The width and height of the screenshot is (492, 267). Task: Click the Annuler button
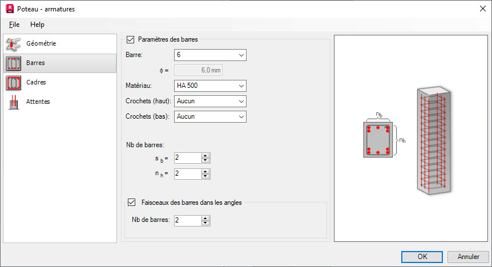pos(468,257)
